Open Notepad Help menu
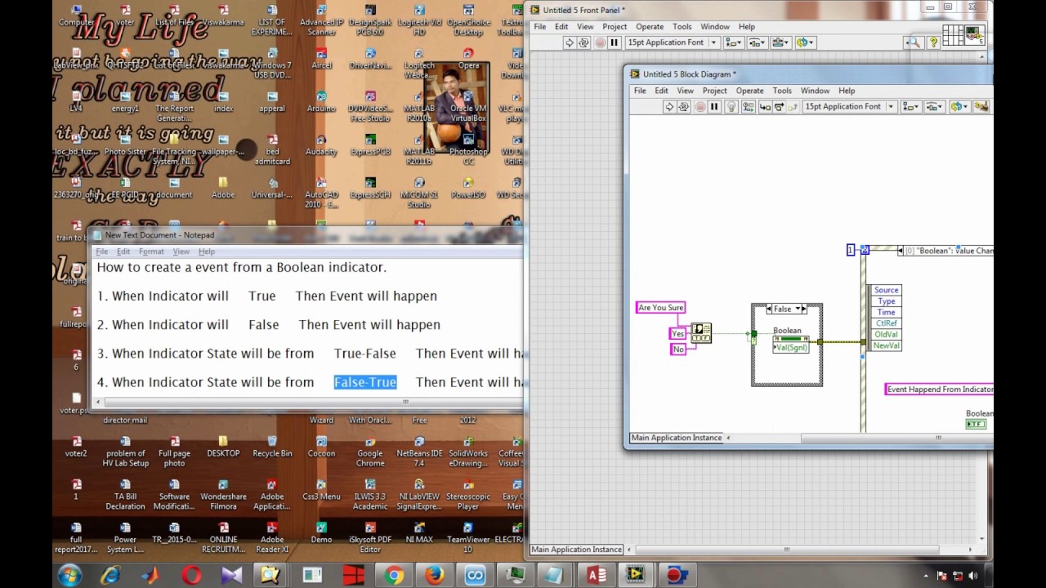Image resolution: width=1046 pixels, height=588 pixels. 207,252
